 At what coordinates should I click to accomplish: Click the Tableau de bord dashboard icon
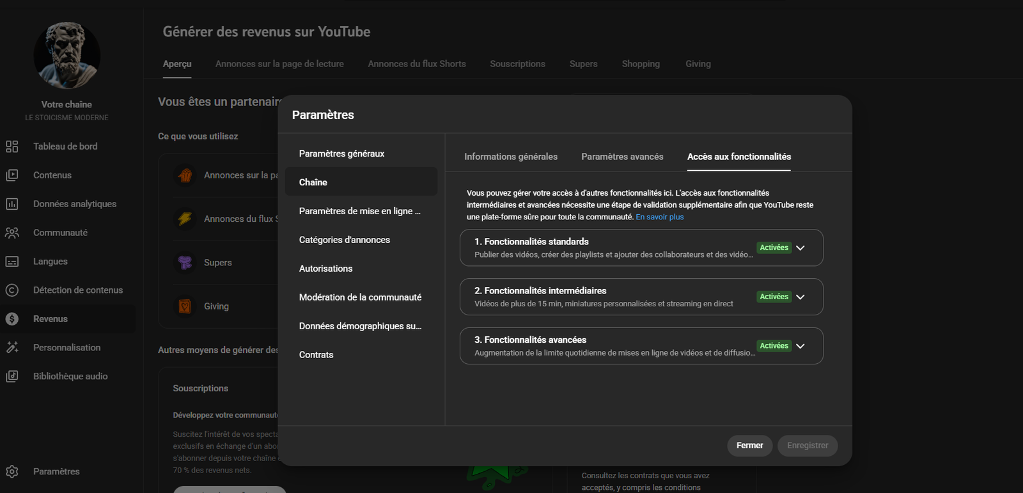click(x=12, y=146)
